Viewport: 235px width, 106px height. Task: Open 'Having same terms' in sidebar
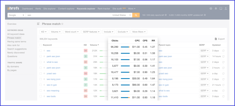point(16,42)
